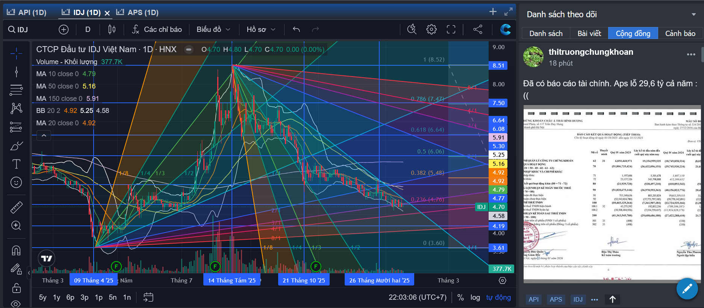Viewport: 704px width, 308px height.
Task: Open the financial report image attachment
Action: tap(612, 194)
